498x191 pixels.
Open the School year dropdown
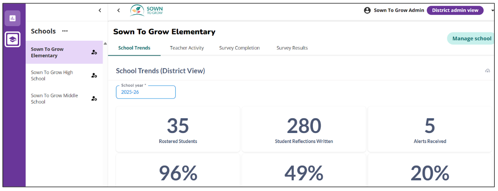(146, 92)
